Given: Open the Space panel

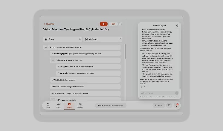Looking at the screenshot, I should coord(63,39).
